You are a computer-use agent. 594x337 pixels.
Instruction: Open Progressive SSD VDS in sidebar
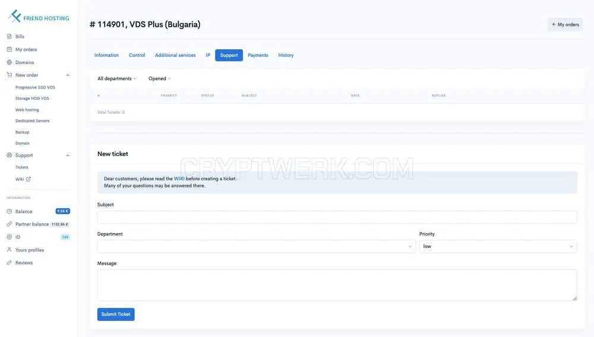tap(35, 87)
